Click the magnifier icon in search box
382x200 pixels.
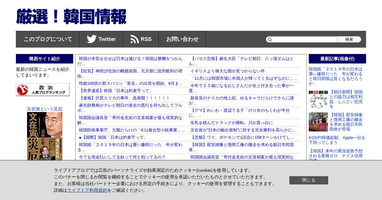tap(270, 39)
